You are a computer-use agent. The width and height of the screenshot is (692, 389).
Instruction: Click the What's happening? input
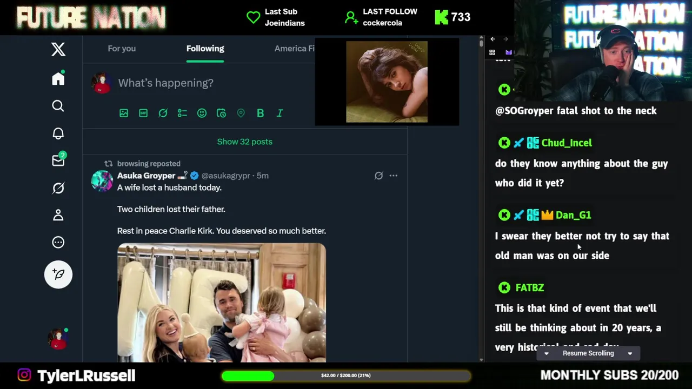tap(165, 83)
